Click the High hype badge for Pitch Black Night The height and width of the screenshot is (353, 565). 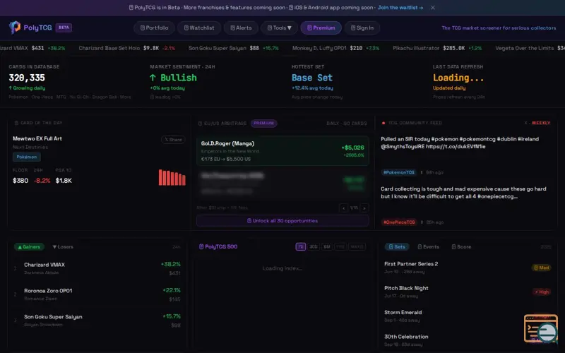tap(542, 292)
